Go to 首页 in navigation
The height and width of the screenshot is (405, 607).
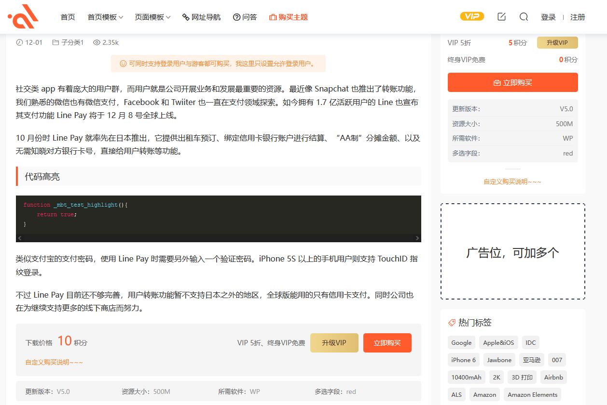[68, 17]
